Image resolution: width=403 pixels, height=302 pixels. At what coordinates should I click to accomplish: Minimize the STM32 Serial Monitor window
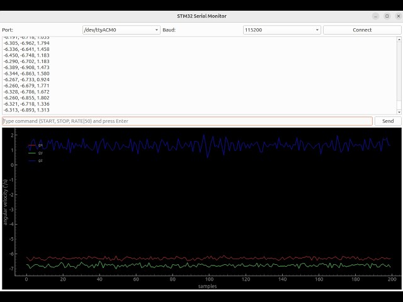pos(375,16)
